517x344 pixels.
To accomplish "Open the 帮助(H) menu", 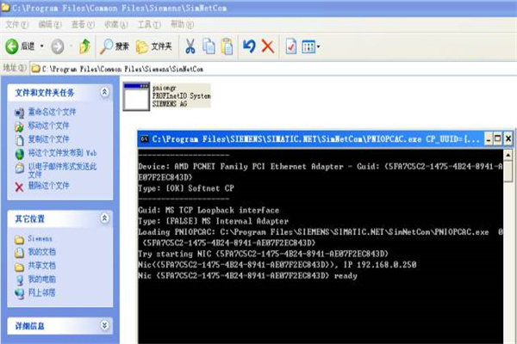I will tap(182, 25).
